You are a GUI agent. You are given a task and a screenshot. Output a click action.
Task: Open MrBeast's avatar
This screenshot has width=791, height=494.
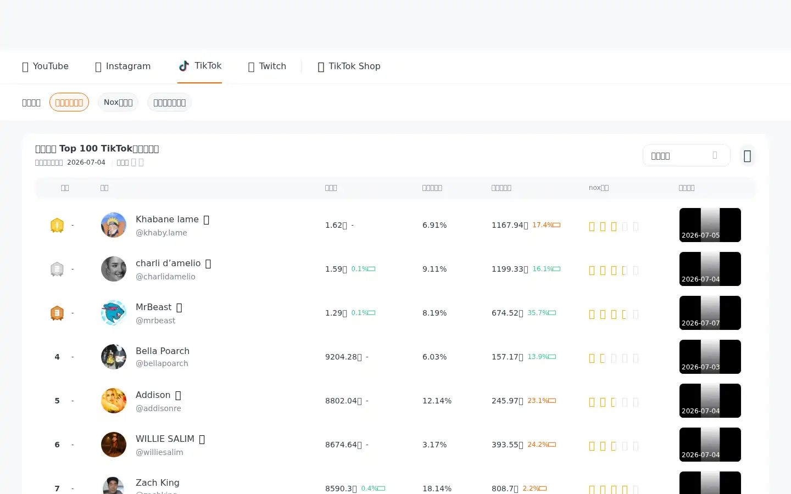[x=114, y=313]
